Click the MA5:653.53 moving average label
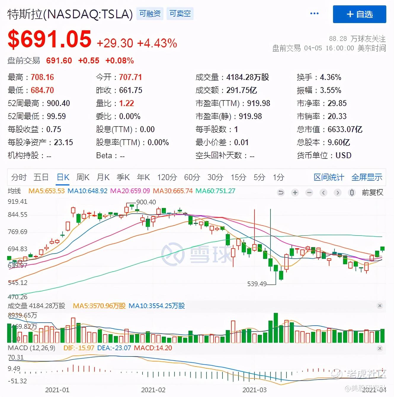394x397 pixels. click(47, 191)
